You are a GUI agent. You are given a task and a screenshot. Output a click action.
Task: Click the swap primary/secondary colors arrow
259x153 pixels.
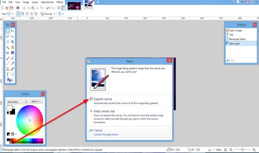tap(14, 107)
